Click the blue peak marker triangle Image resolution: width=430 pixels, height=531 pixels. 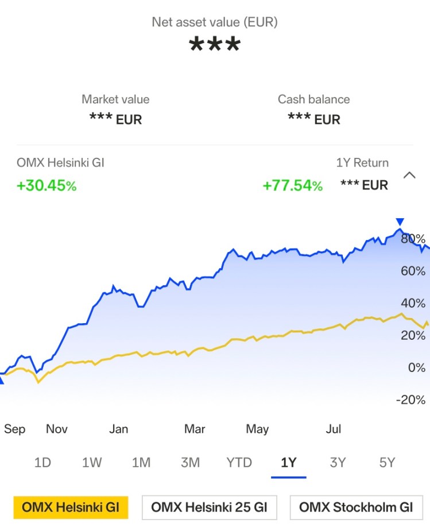pos(400,222)
